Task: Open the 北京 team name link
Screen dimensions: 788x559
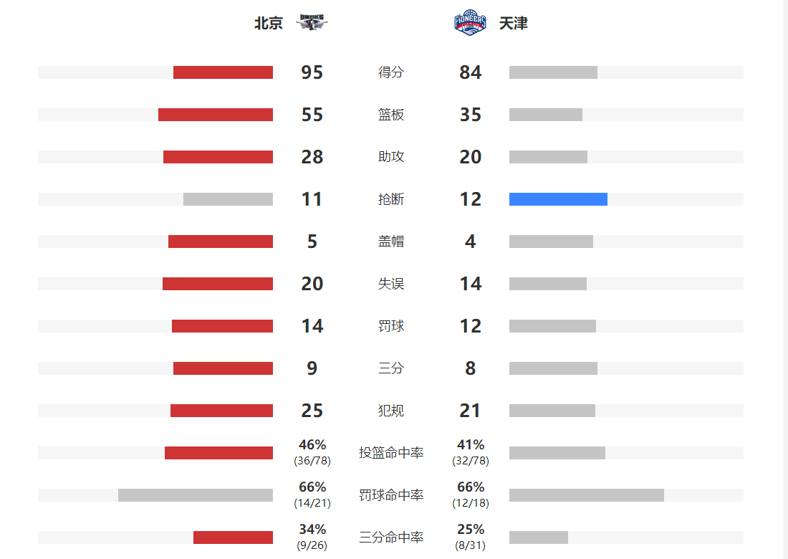Action: click(x=269, y=24)
